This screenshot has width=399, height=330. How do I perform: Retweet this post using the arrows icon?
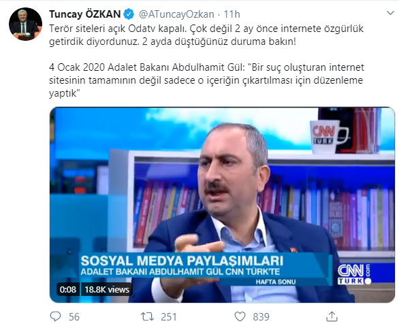click(x=147, y=316)
